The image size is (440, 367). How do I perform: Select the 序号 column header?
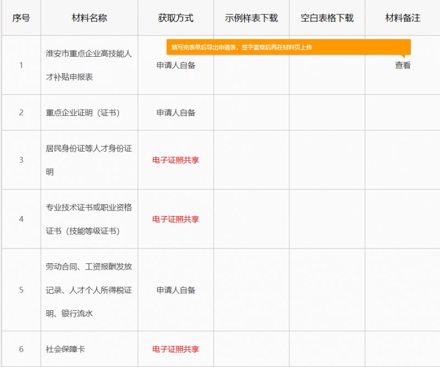(21, 18)
